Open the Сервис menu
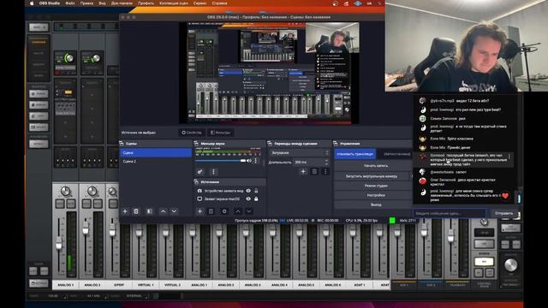 coord(200,3)
